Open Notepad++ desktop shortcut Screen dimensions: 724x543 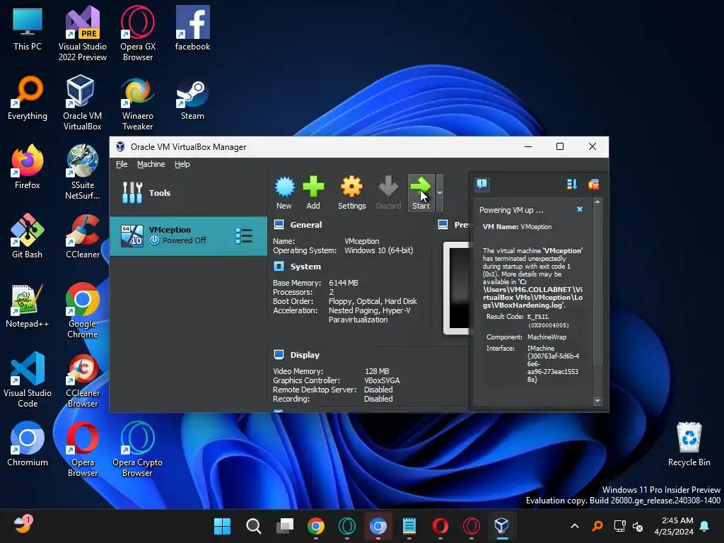click(28, 305)
